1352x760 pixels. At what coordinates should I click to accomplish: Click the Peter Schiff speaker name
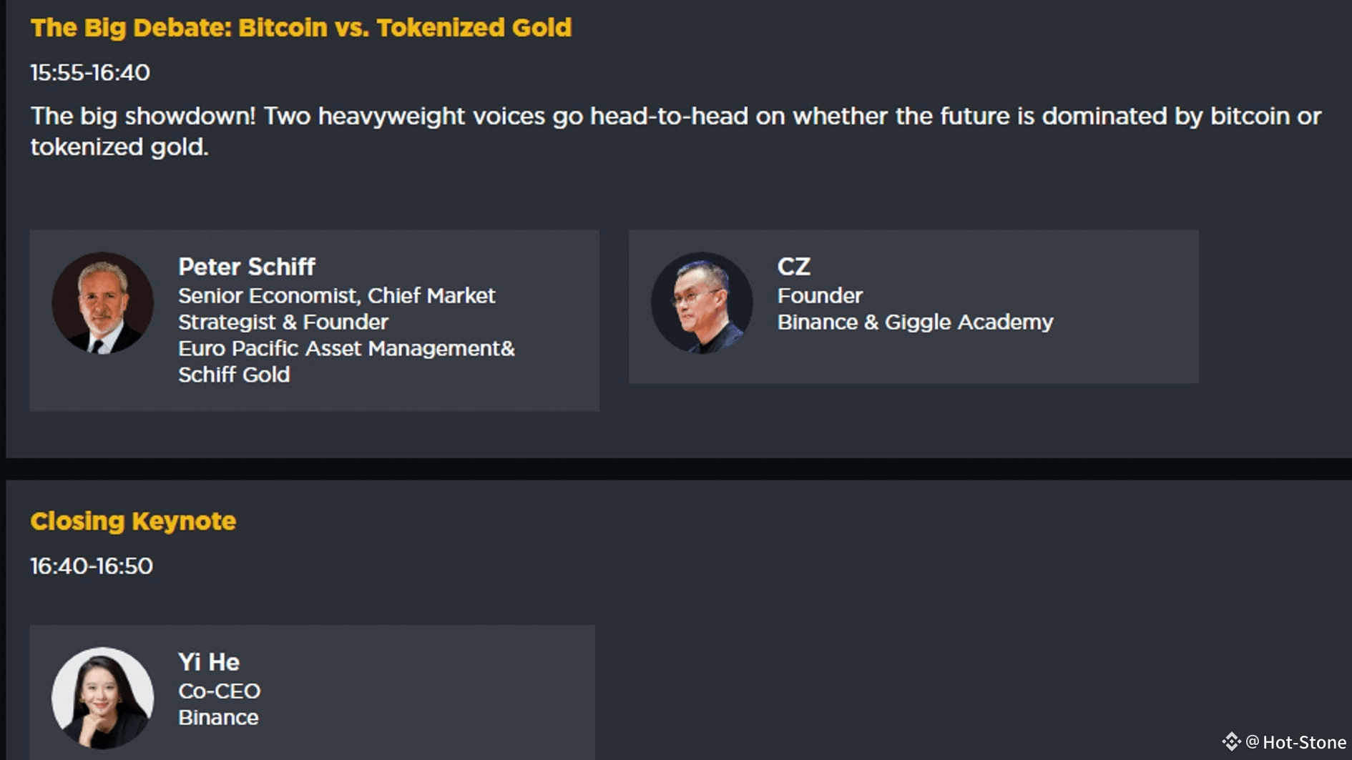tap(247, 267)
